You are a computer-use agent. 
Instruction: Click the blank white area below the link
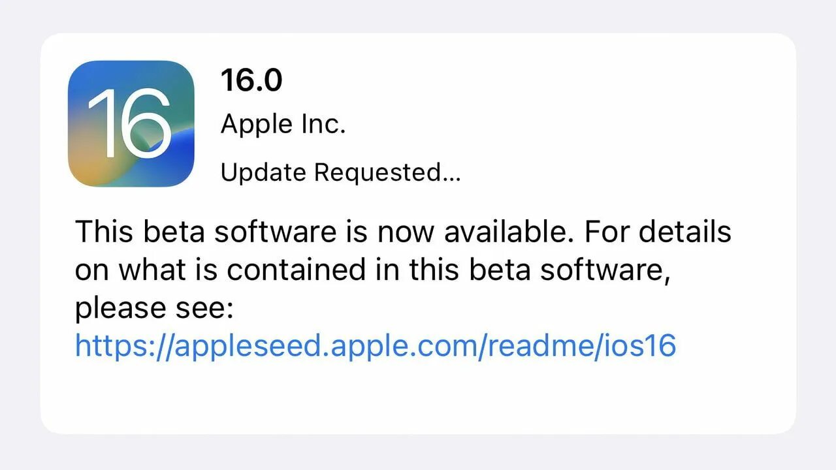(x=418, y=398)
